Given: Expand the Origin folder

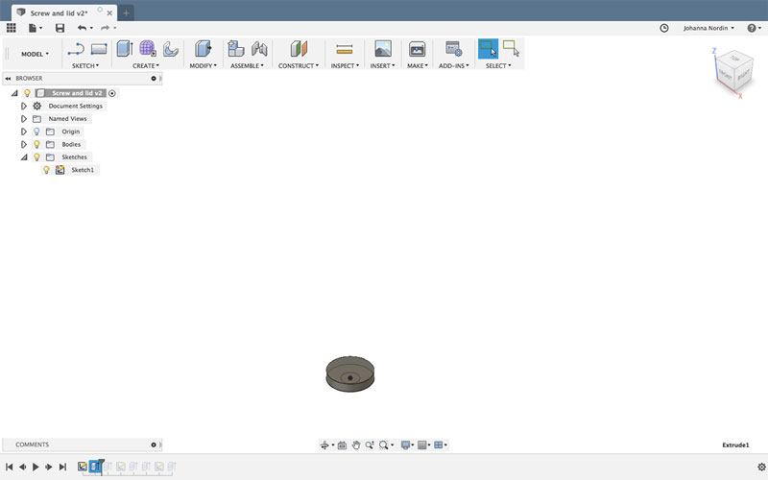Looking at the screenshot, I should pos(23,132).
